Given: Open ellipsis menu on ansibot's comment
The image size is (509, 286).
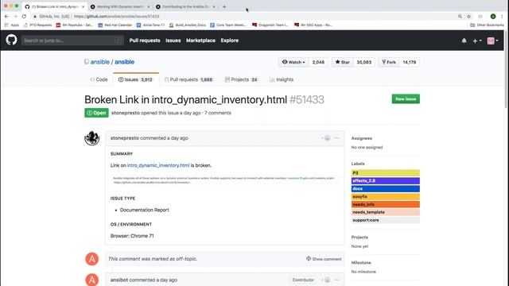Looking at the screenshot, I should pyautogui.click(x=337, y=280).
